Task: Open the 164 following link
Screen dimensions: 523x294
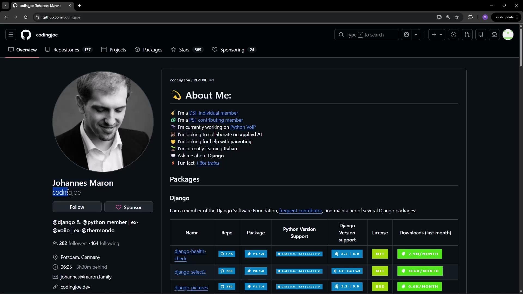Action: [105, 243]
